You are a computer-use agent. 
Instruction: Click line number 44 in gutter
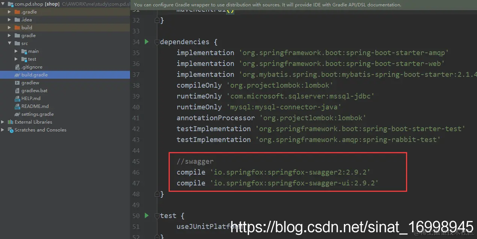tap(136, 151)
